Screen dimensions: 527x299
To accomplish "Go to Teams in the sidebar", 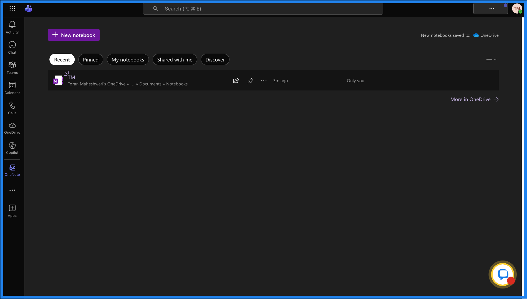I will tap(12, 68).
